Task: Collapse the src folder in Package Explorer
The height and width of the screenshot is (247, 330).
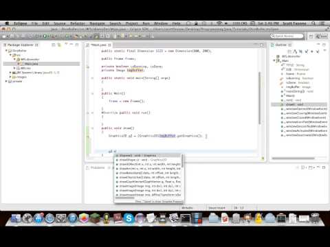Action: [x=10, y=55]
